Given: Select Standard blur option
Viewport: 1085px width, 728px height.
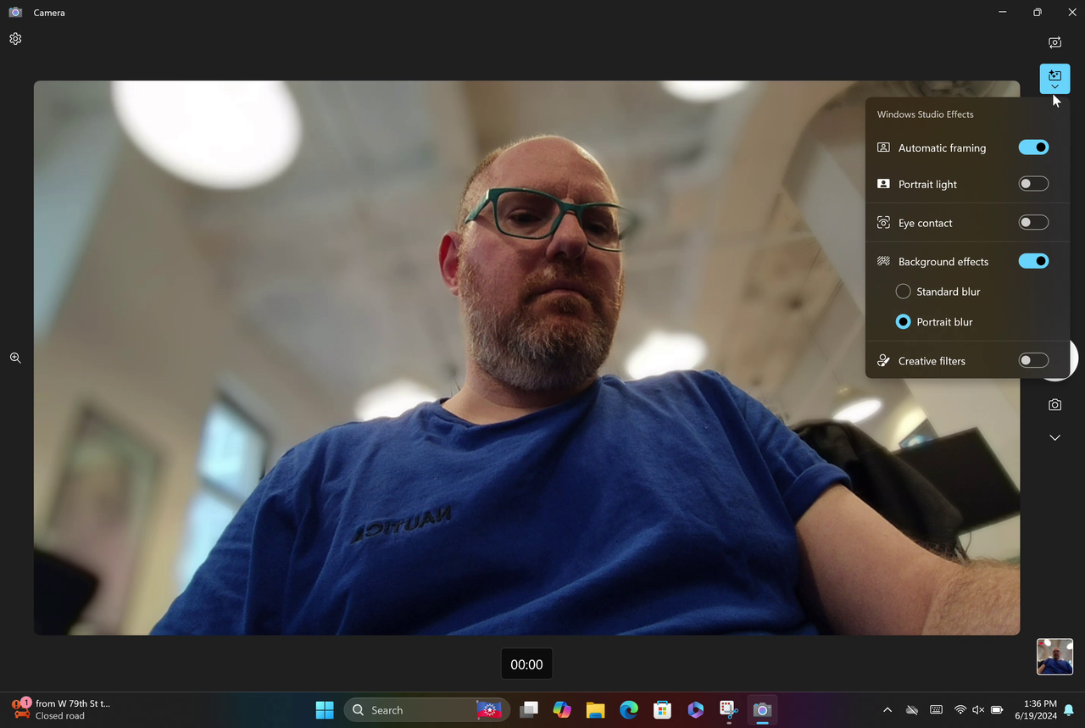Looking at the screenshot, I should point(938,292).
